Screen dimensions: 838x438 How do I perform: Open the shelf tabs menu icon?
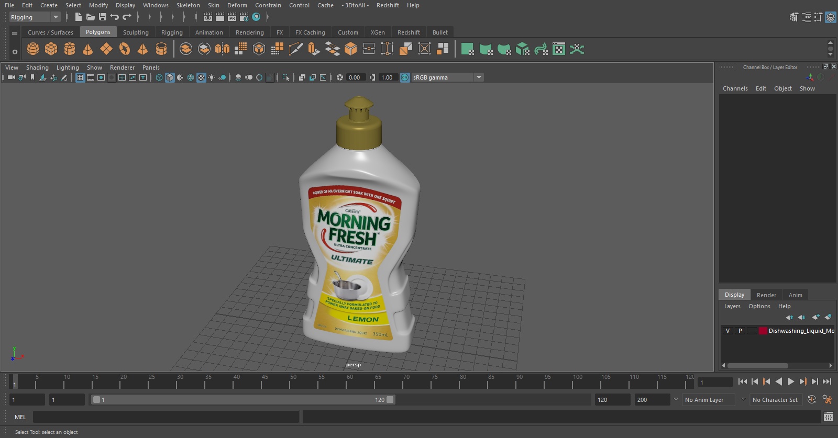(x=15, y=33)
